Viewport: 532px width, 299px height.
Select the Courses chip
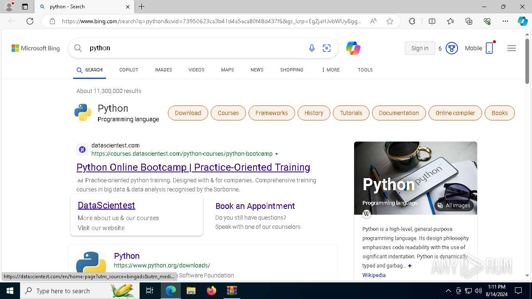tap(228, 113)
